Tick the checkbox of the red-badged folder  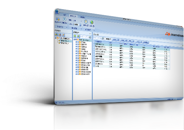78,53
